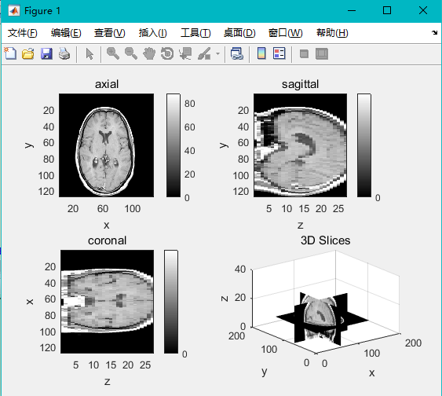
Task: Click the 'coronal' plot title
Action: (x=107, y=240)
